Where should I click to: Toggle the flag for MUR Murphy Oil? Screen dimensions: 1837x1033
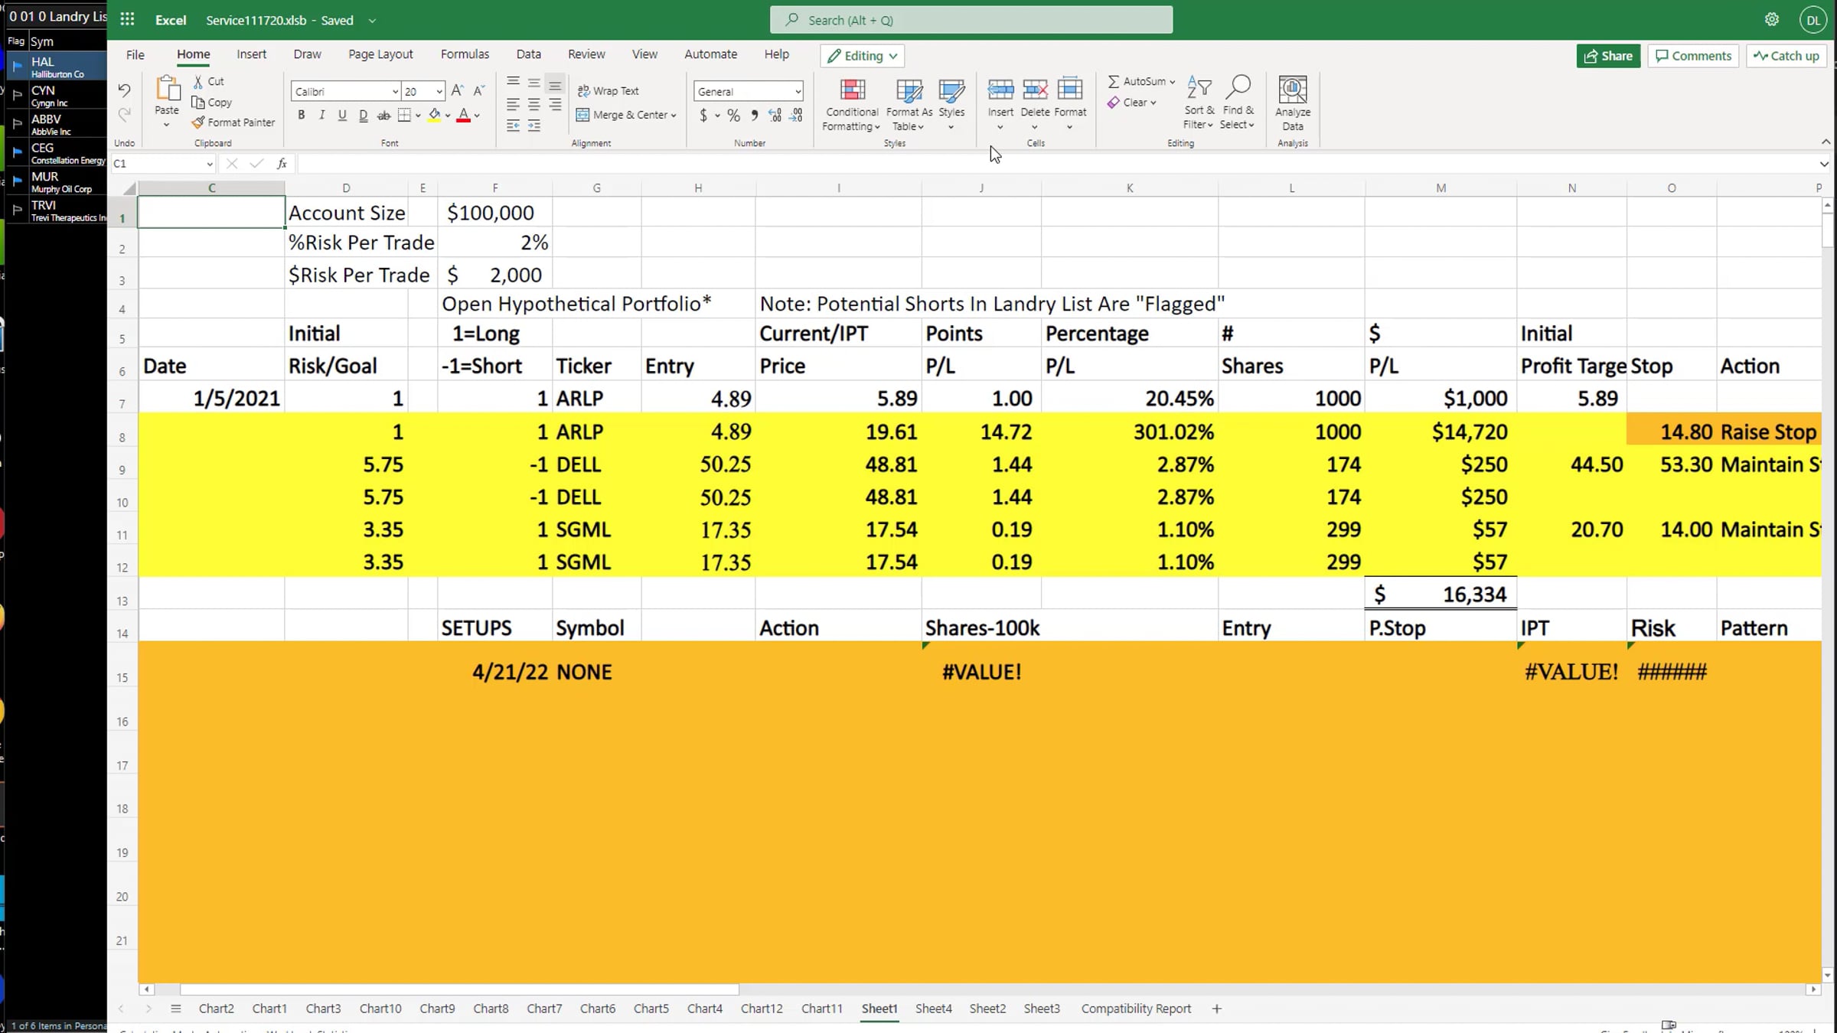tap(18, 181)
